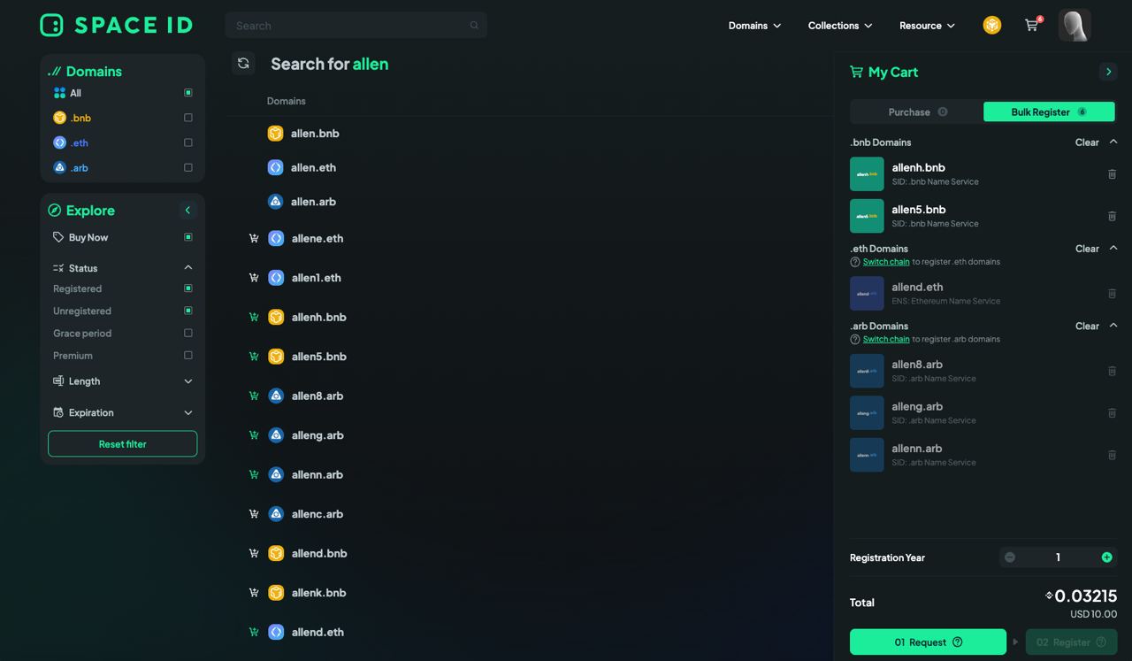1132x661 pixels.
Task: Click the refresh search results icon
Action: 243,64
